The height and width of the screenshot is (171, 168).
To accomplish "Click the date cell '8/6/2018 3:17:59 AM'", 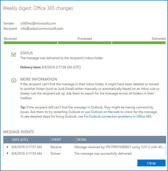I will point(27,154).
